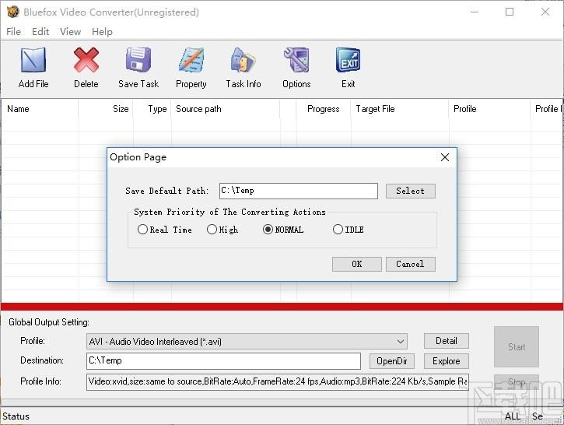Image resolution: width=564 pixels, height=425 pixels.
Task: Click the Source path column header
Action: tap(225, 109)
